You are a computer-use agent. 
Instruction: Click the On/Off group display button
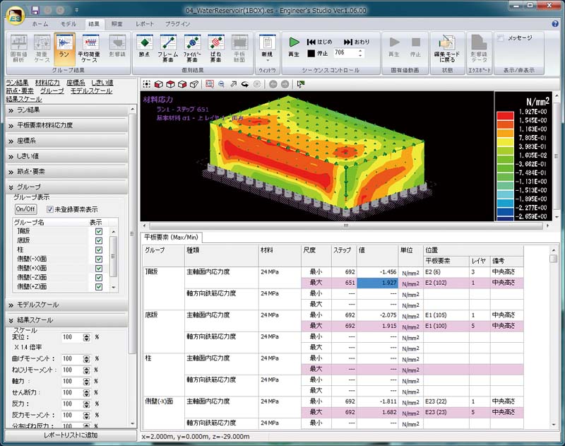coord(25,209)
